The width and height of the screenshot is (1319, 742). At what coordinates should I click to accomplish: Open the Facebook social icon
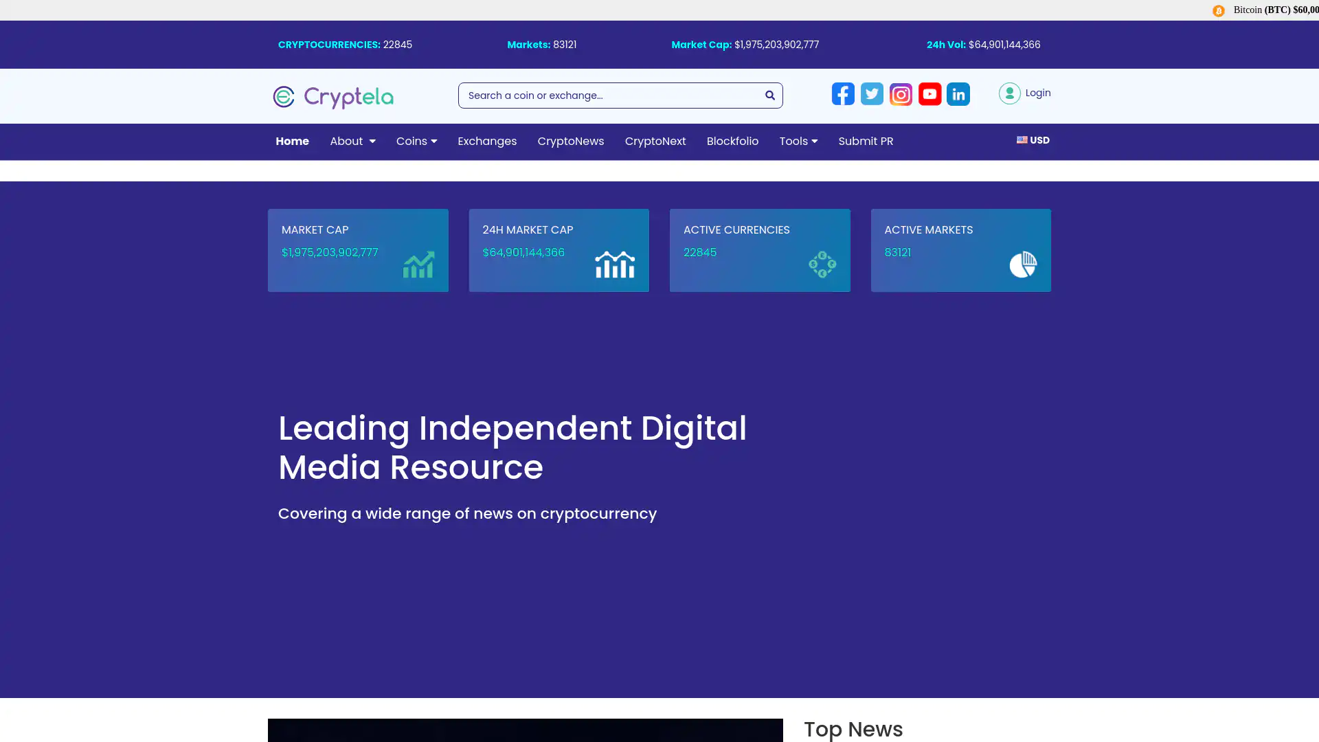843,94
